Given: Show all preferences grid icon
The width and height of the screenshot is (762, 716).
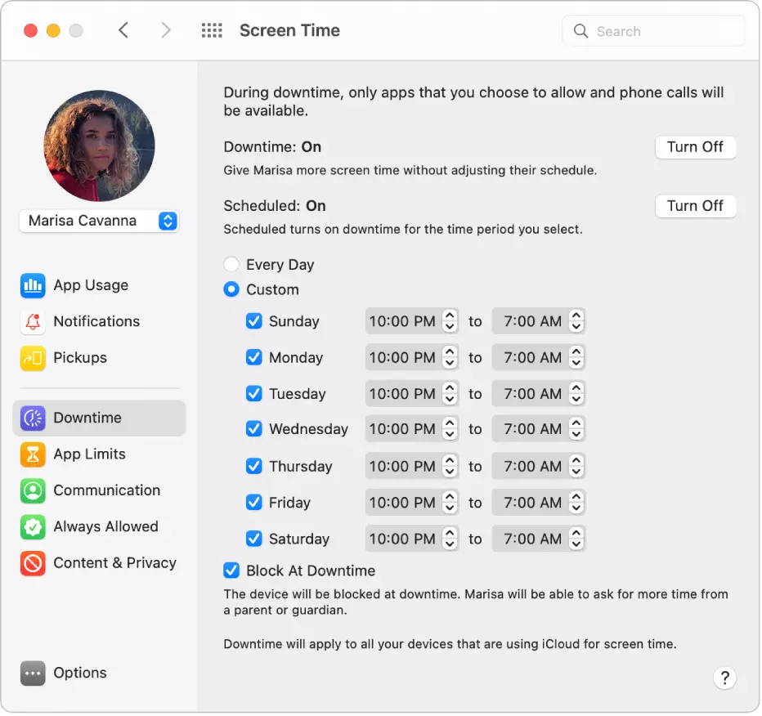Looking at the screenshot, I should 212,31.
